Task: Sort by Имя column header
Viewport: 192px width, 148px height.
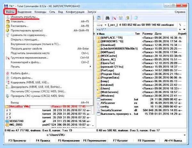Action: (x=115, y=34)
